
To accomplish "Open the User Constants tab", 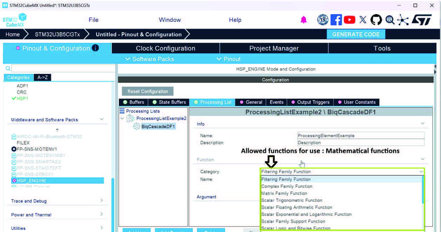I will [356, 102].
